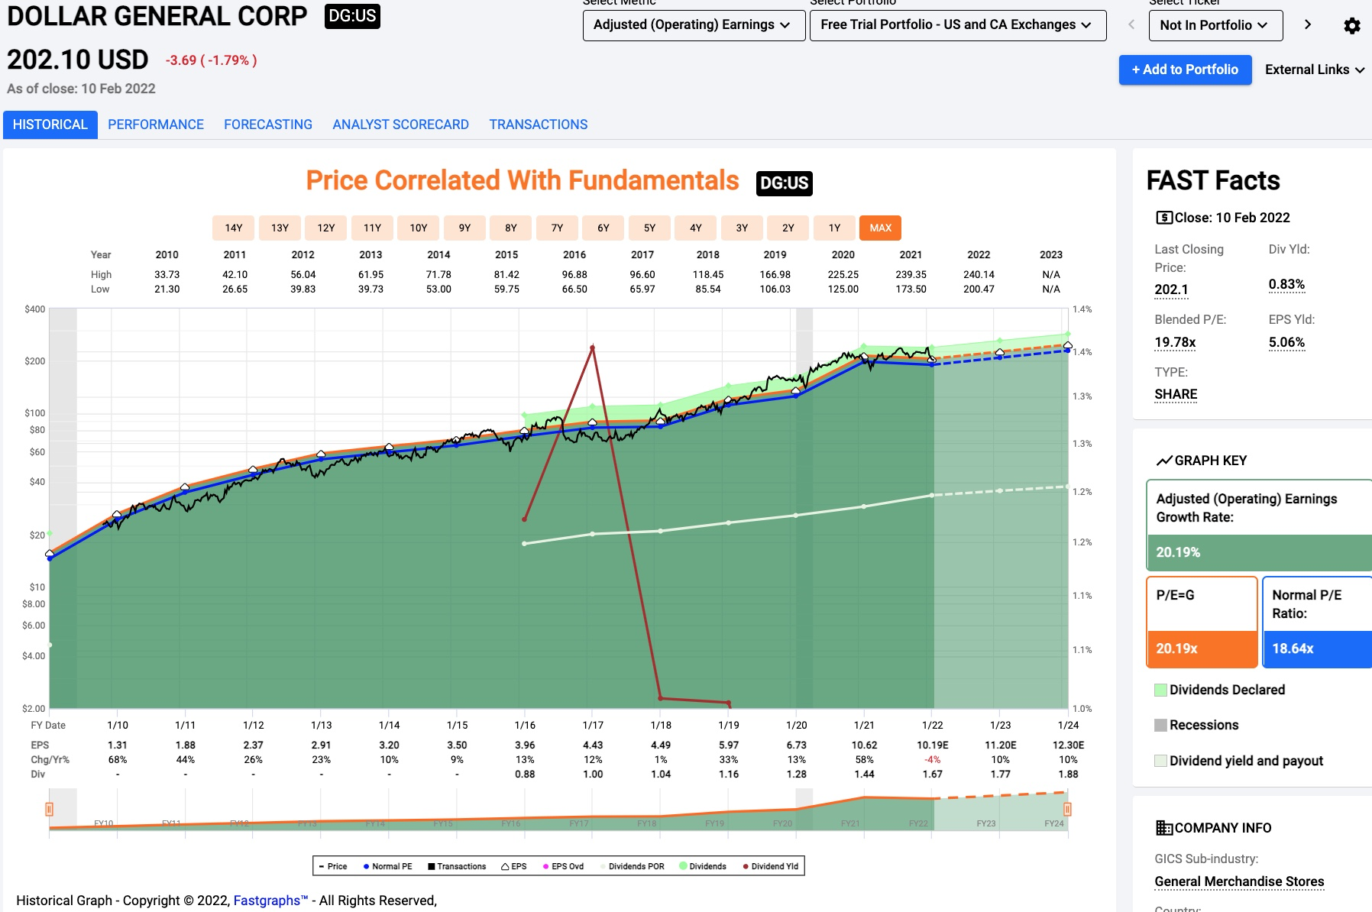Toggle Price series in chart legend
This screenshot has width=1372, height=912.
pyautogui.click(x=332, y=866)
